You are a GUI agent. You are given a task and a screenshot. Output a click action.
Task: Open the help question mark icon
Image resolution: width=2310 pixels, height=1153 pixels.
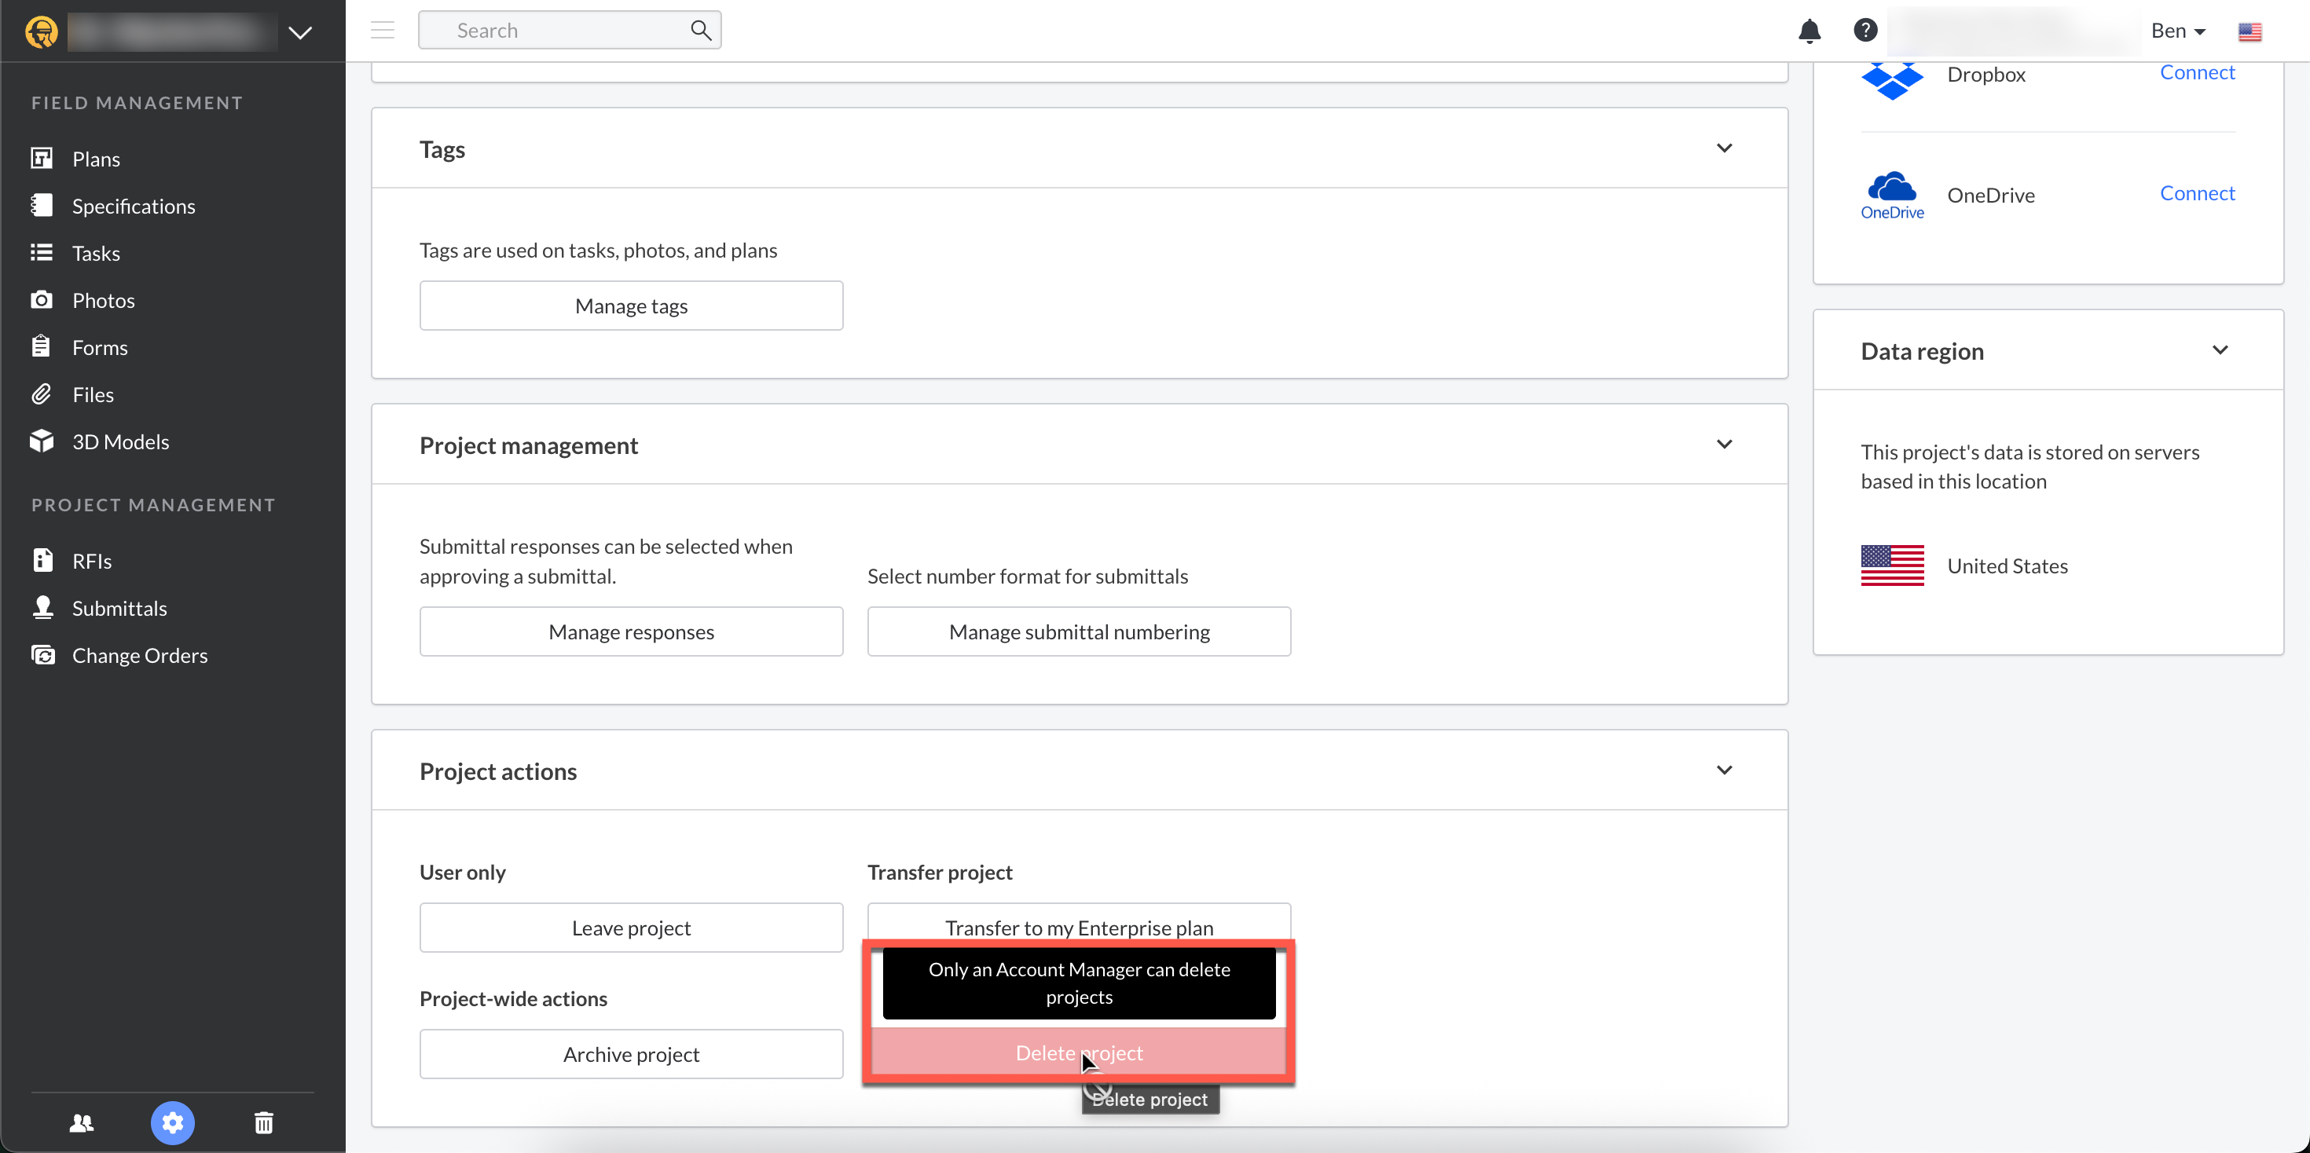pos(1865,31)
